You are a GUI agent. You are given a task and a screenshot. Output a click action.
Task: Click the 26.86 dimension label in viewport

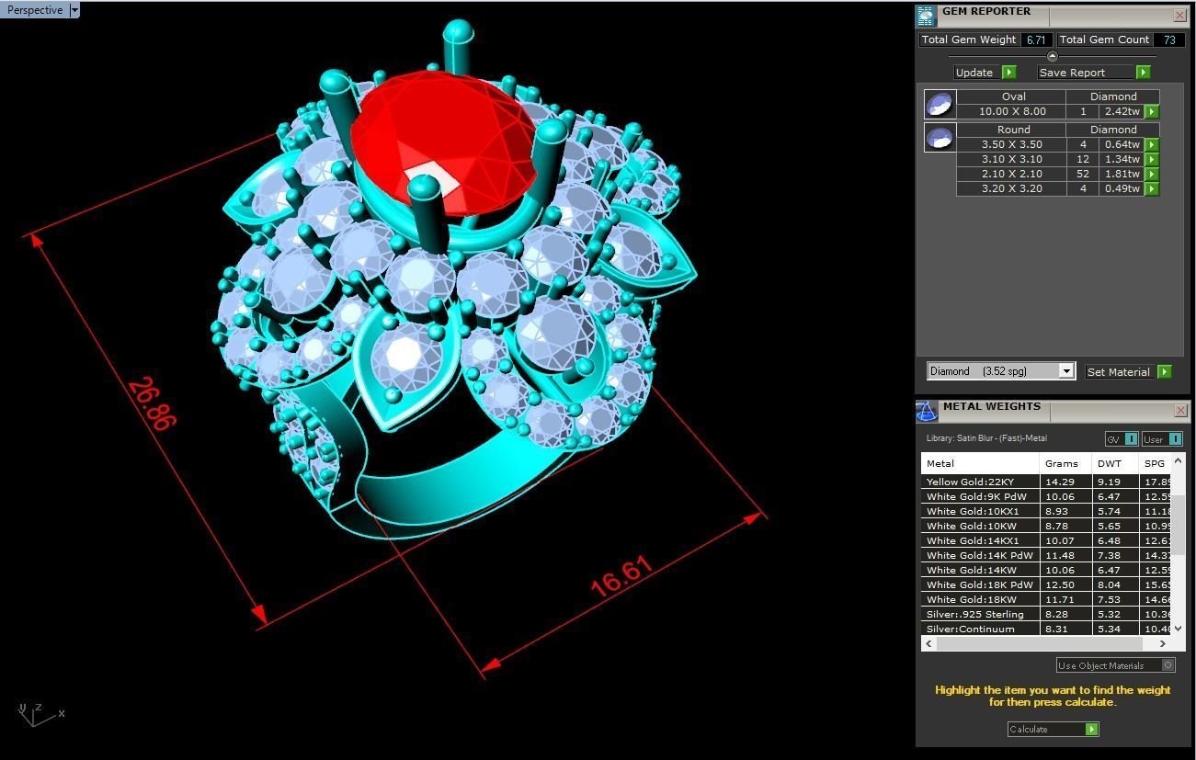151,403
